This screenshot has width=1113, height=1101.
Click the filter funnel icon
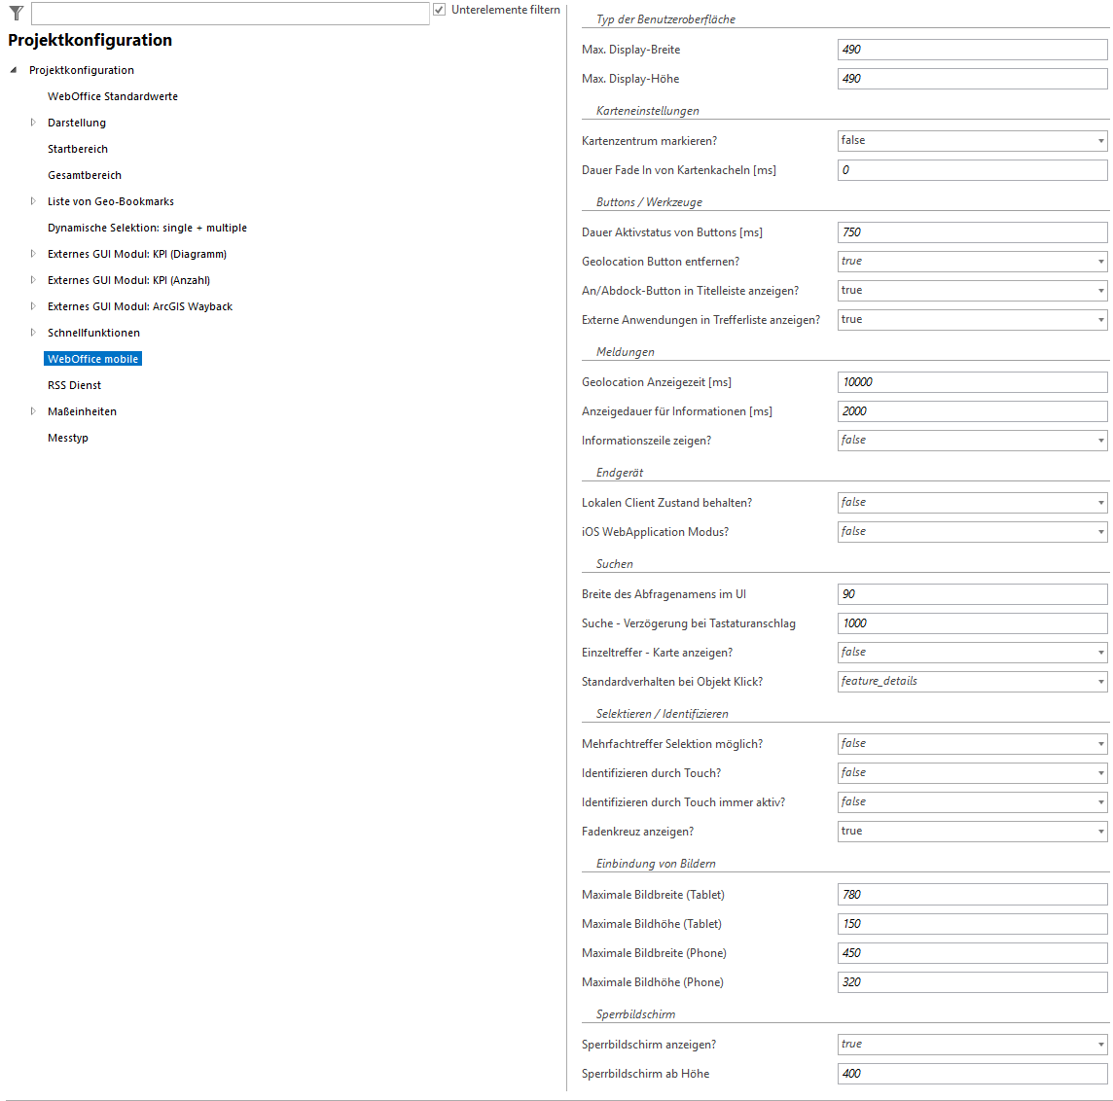click(x=17, y=13)
